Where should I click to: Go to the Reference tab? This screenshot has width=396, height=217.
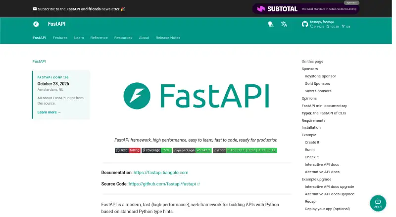click(x=99, y=38)
